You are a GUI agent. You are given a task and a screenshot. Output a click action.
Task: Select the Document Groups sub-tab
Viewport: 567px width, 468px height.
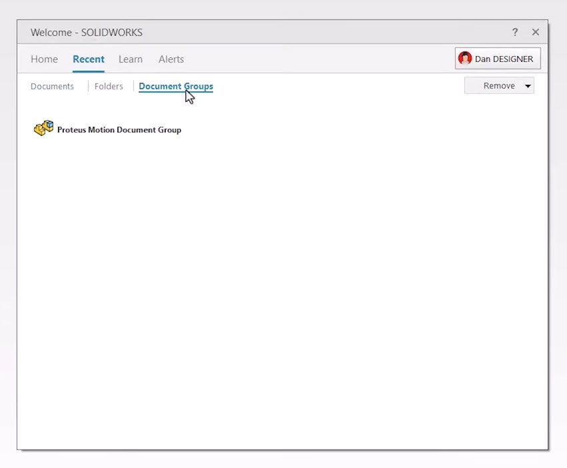click(175, 87)
